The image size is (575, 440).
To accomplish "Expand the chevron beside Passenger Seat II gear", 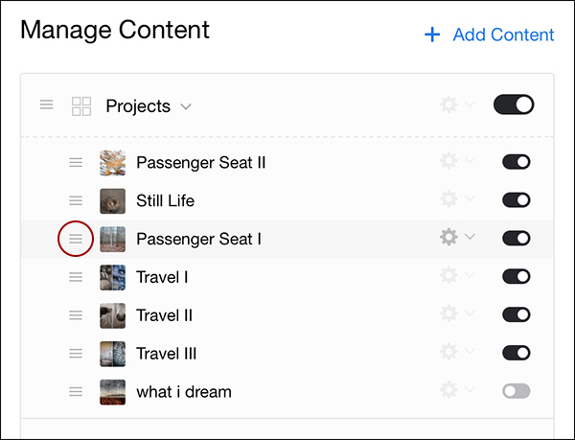I will pyautogui.click(x=470, y=162).
